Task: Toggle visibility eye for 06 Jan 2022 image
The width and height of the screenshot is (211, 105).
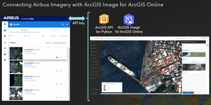Action: (x=57, y=71)
